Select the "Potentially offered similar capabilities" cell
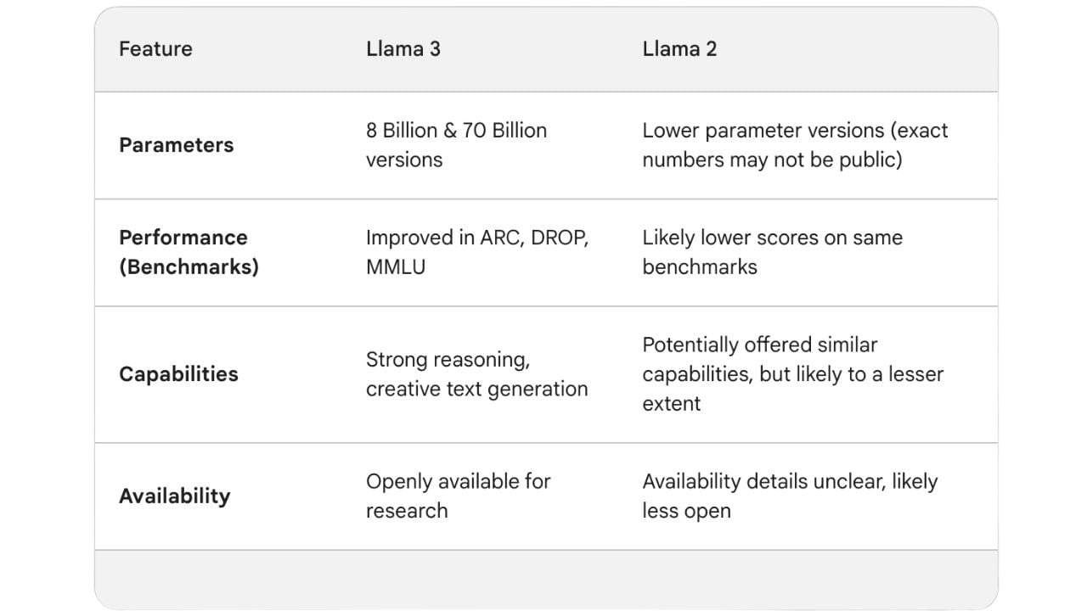Screen dimensions: 1087x611 tap(792, 374)
